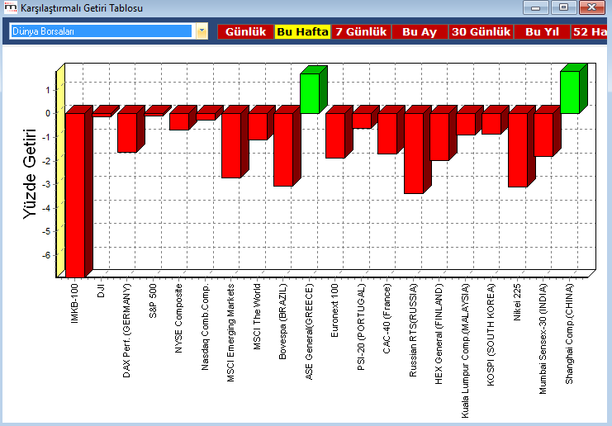Click the 'Russian RTS(RUSSIA)' axis label
The image size is (612, 426).
tap(413, 330)
